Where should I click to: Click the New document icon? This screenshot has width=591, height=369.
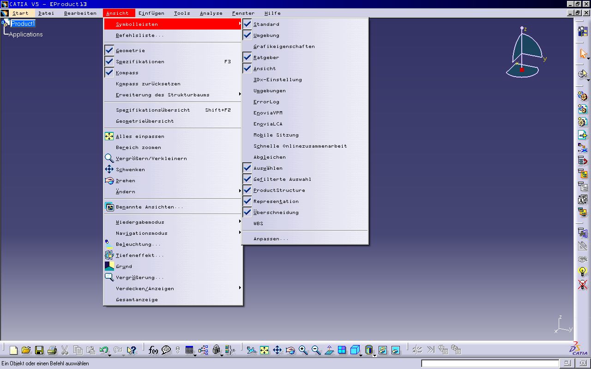[x=13, y=350]
